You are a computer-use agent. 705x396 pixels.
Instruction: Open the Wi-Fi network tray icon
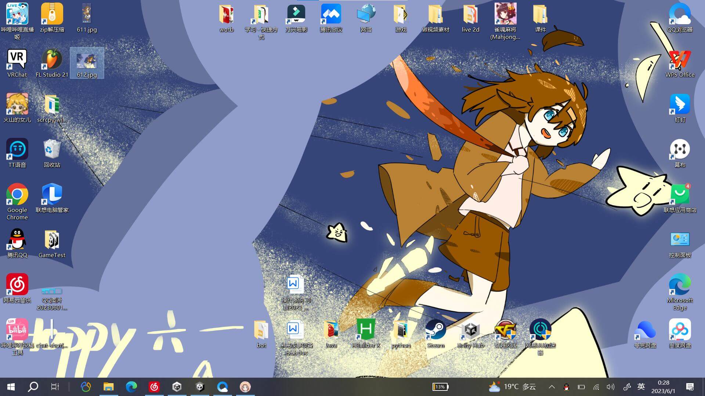596,387
